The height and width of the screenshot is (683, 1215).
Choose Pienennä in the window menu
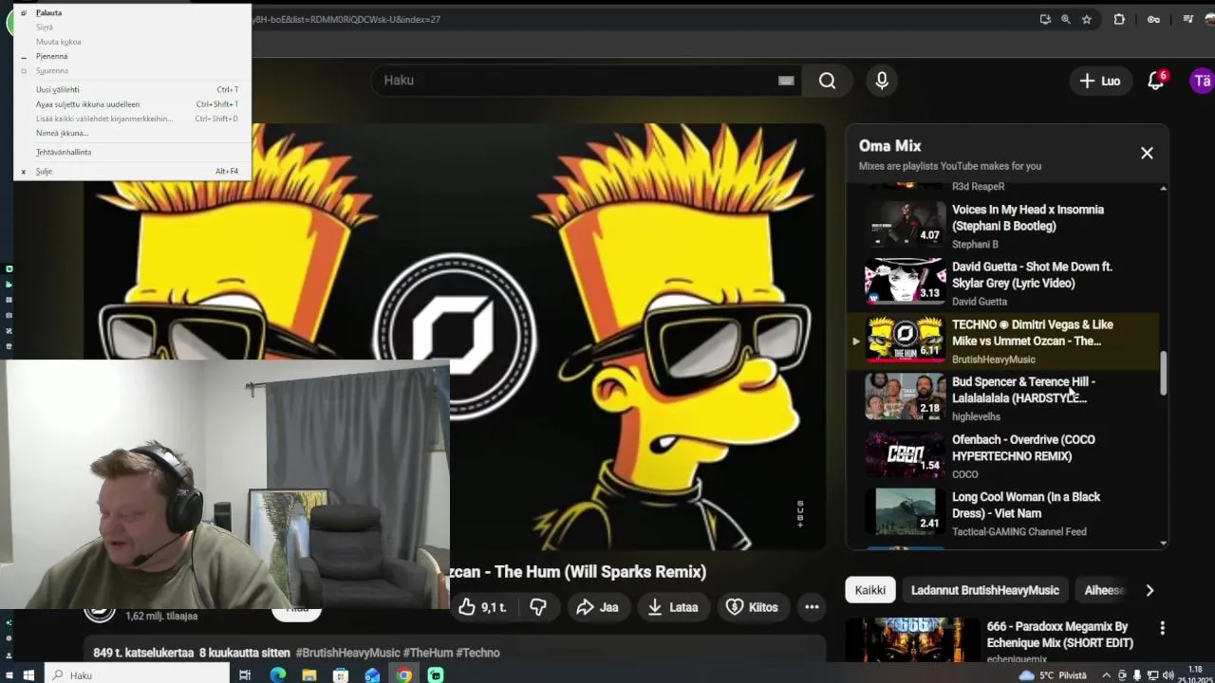pyautogui.click(x=132, y=56)
